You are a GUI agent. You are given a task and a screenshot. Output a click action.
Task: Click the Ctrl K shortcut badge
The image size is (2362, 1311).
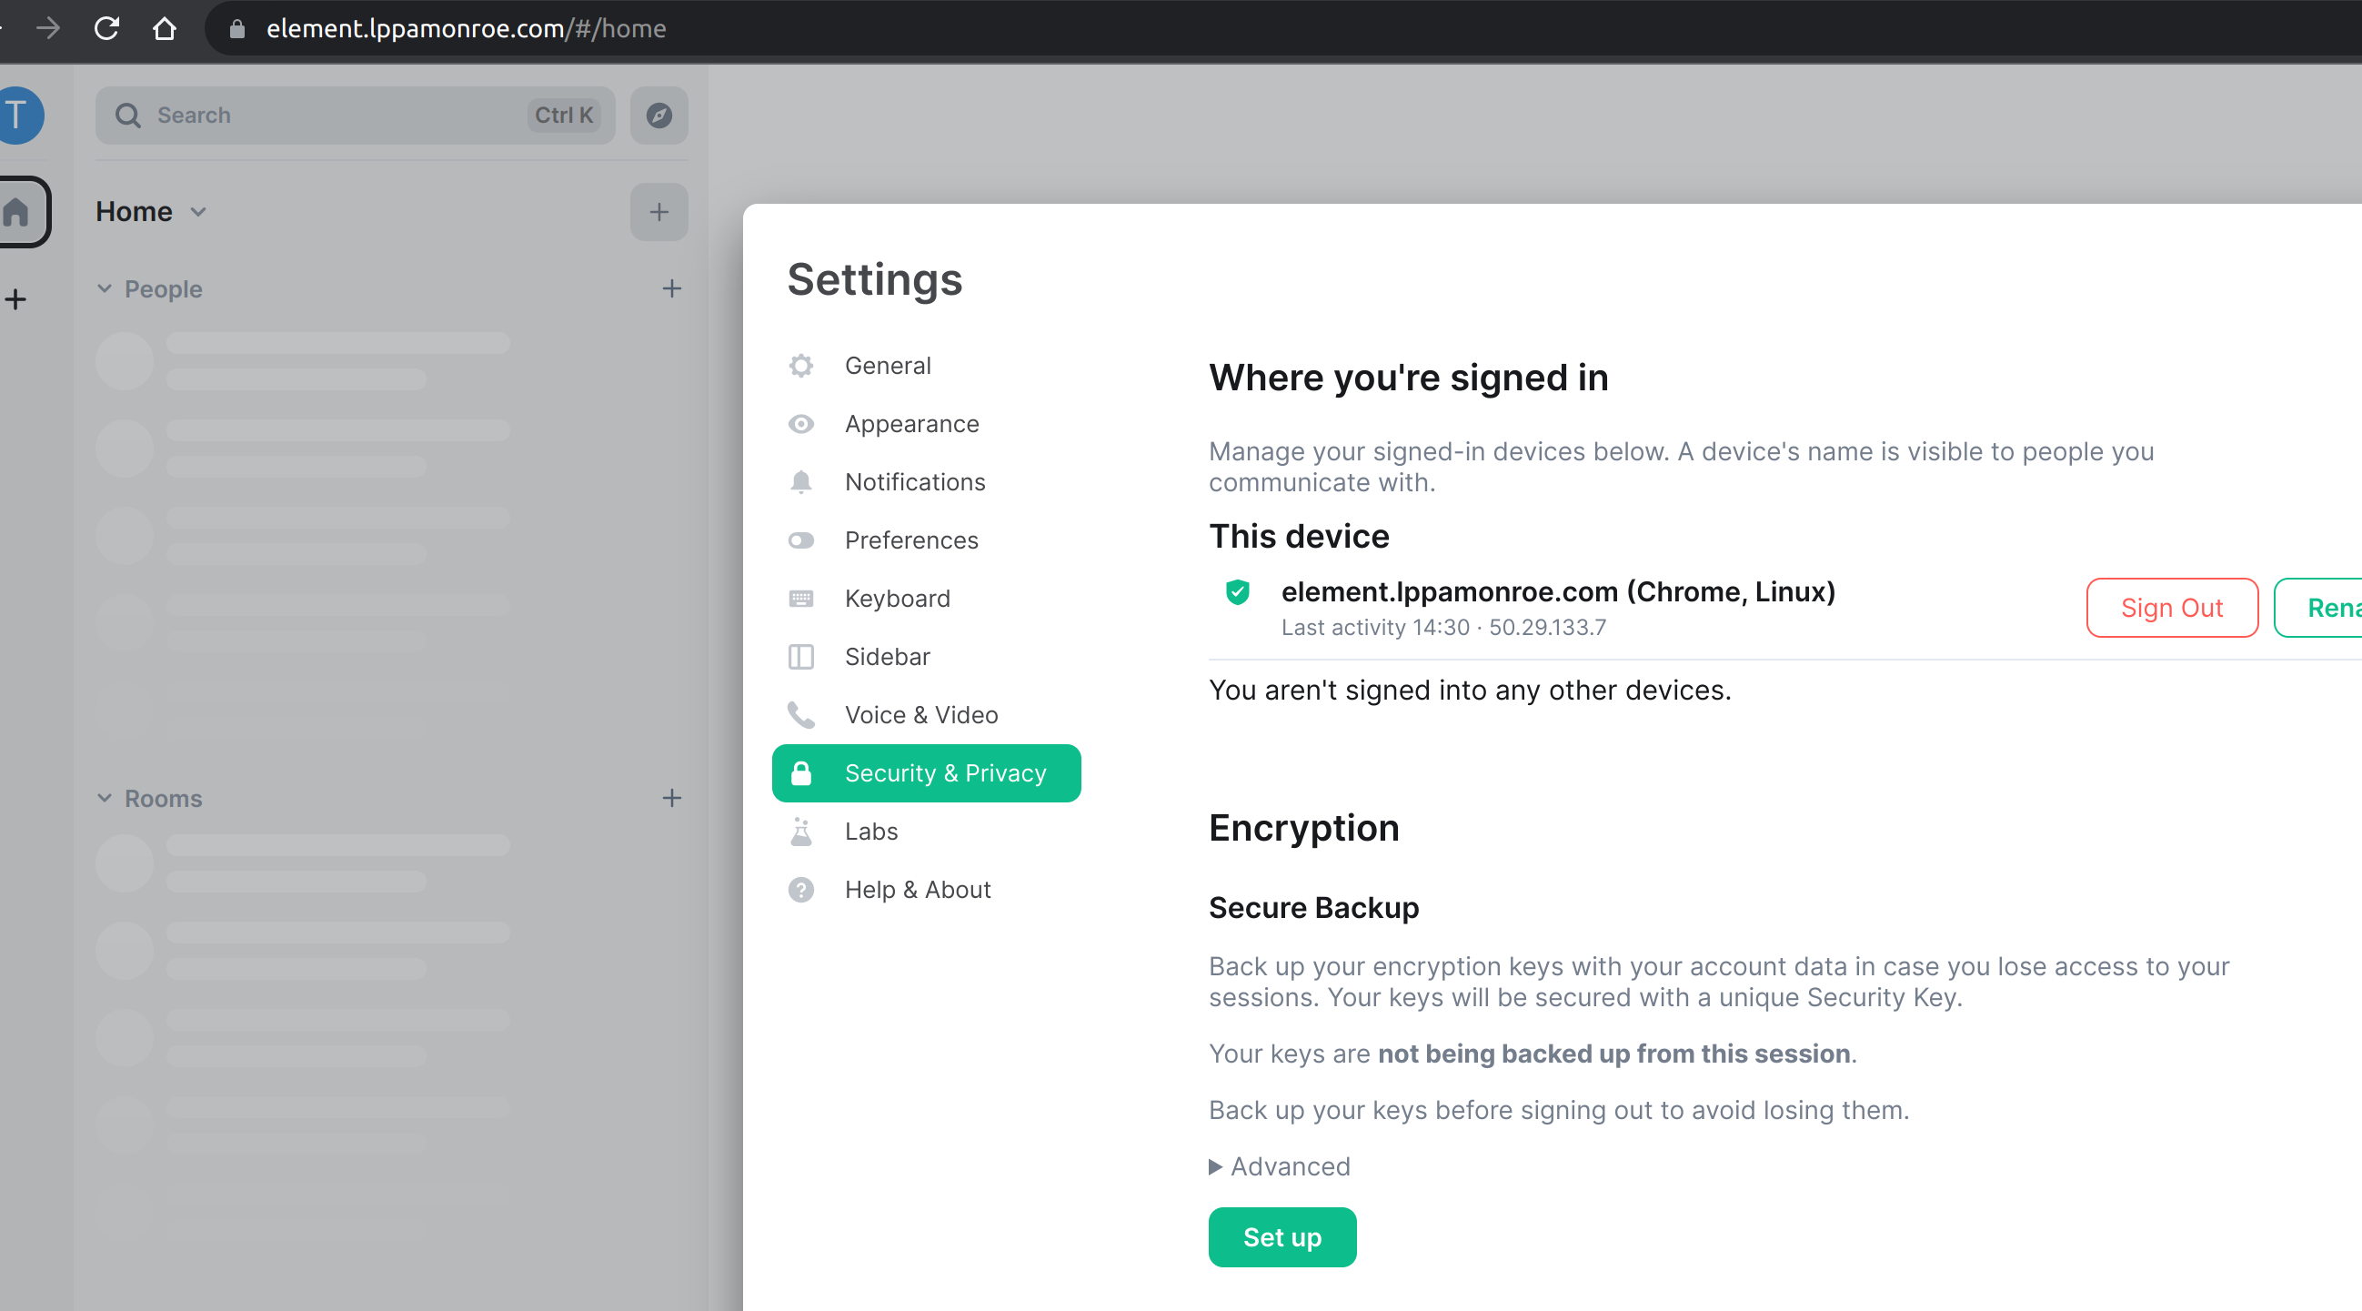[564, 116]
